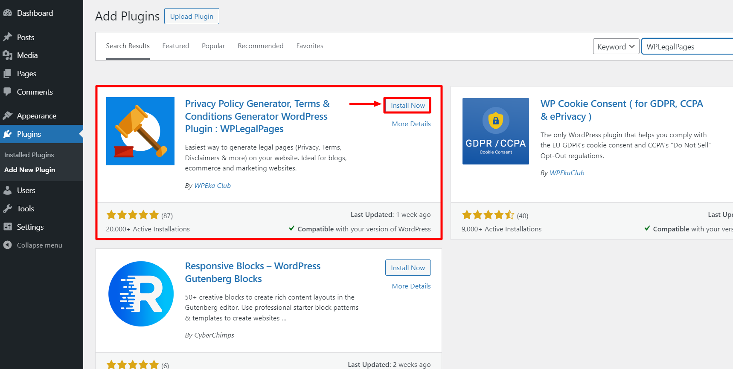Screen dimensions: 733x369
Task: Click the WPLegalPages gavel plugin thumbnail
Action: point(140,131)
